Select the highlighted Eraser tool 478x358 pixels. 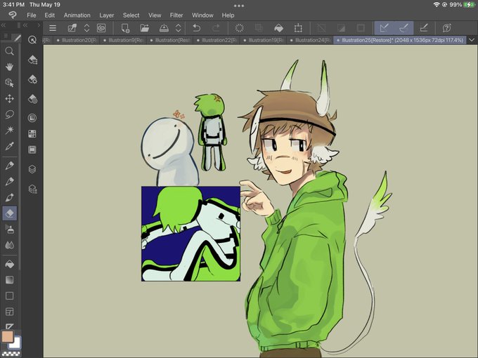click(9, 213)
